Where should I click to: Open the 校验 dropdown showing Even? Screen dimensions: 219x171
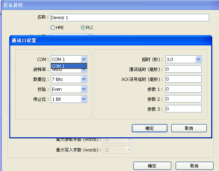(x=84, y=89)
